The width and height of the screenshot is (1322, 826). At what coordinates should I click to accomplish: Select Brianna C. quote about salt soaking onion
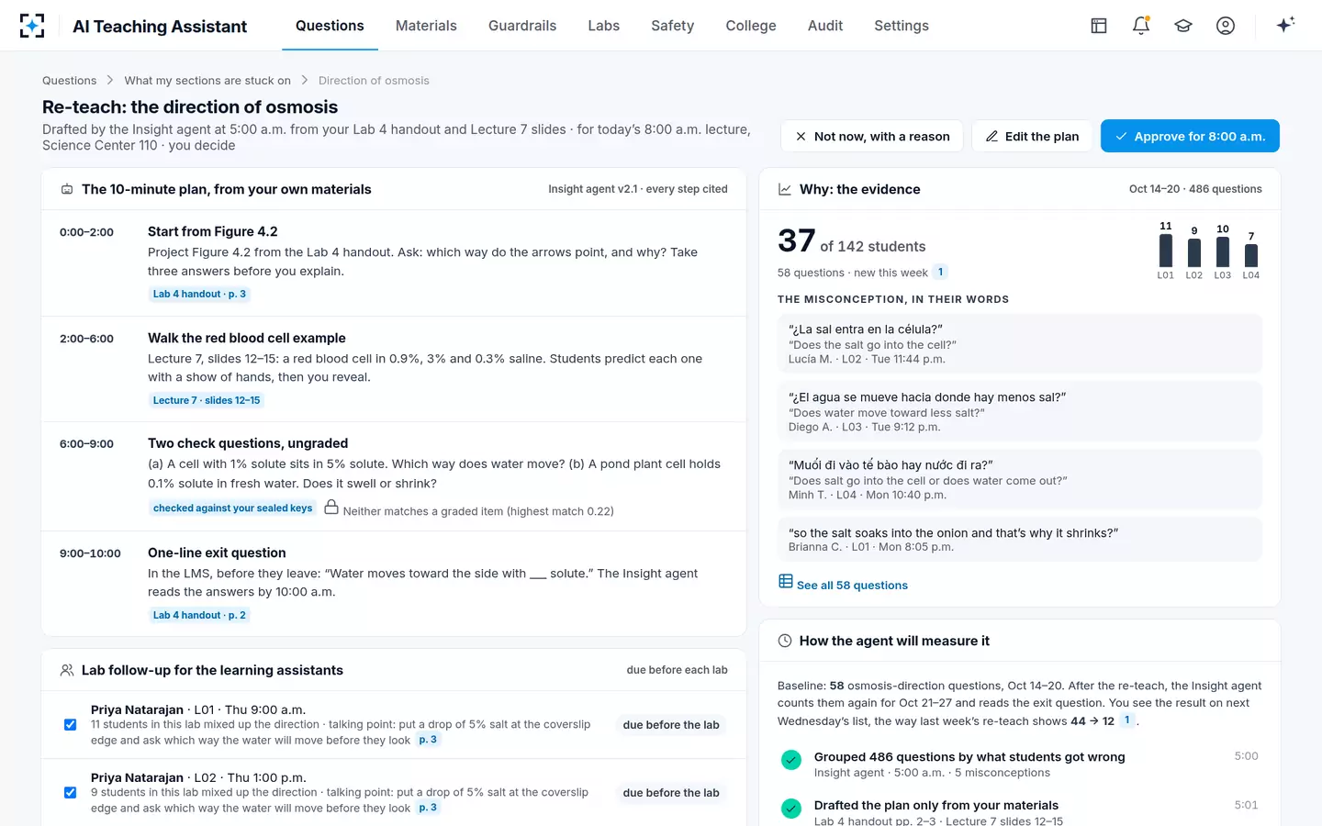1020,540
